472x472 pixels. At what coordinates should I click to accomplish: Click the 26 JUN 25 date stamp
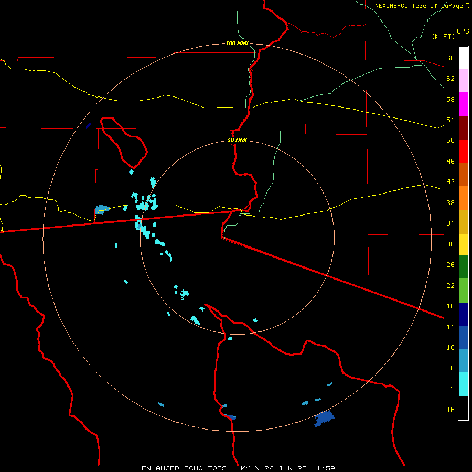[x=286, y=468]
